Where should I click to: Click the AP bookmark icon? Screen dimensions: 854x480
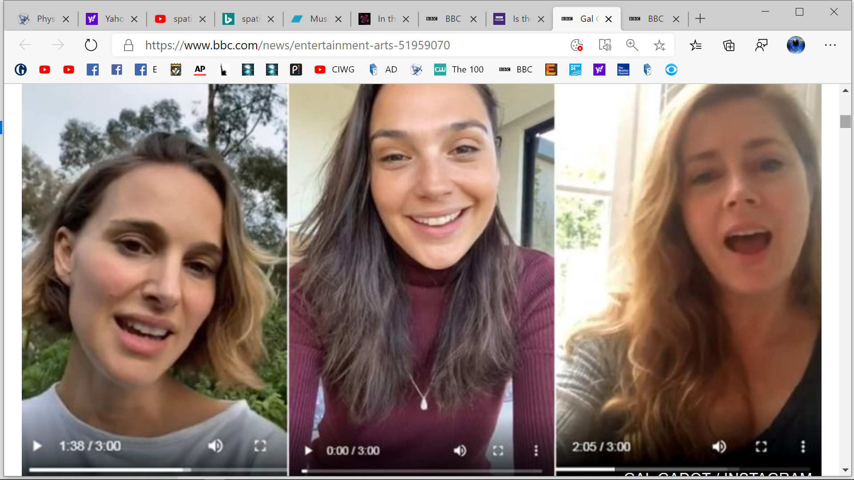[x=200, y=69]
